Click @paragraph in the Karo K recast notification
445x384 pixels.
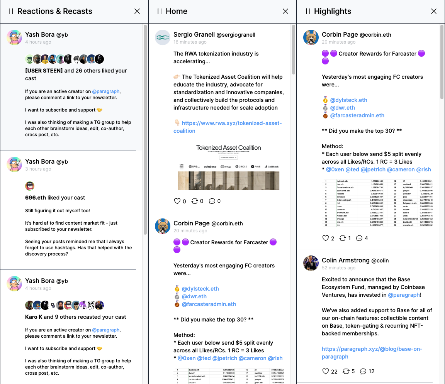point(106,330)
